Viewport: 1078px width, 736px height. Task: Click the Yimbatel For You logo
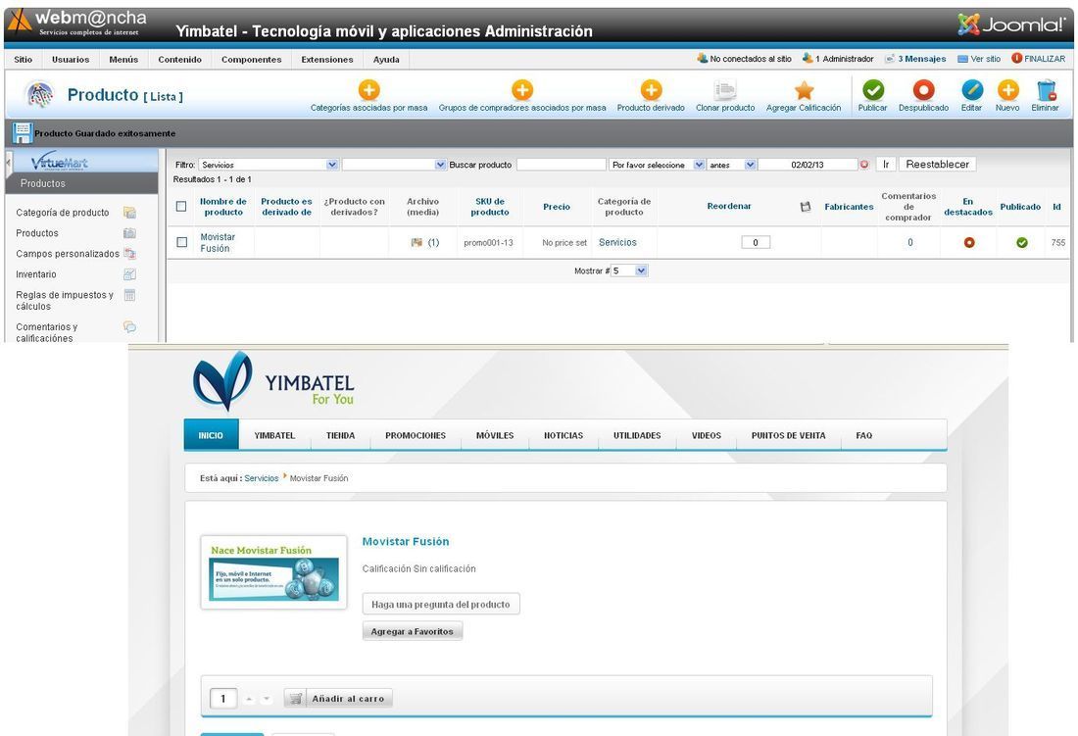coord(273,381)
